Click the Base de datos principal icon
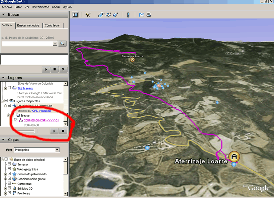The image size is (274, 199). 11,159
